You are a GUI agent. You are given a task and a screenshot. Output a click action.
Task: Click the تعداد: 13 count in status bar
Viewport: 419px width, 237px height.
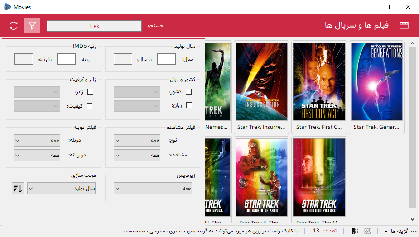tap(325, 231)
